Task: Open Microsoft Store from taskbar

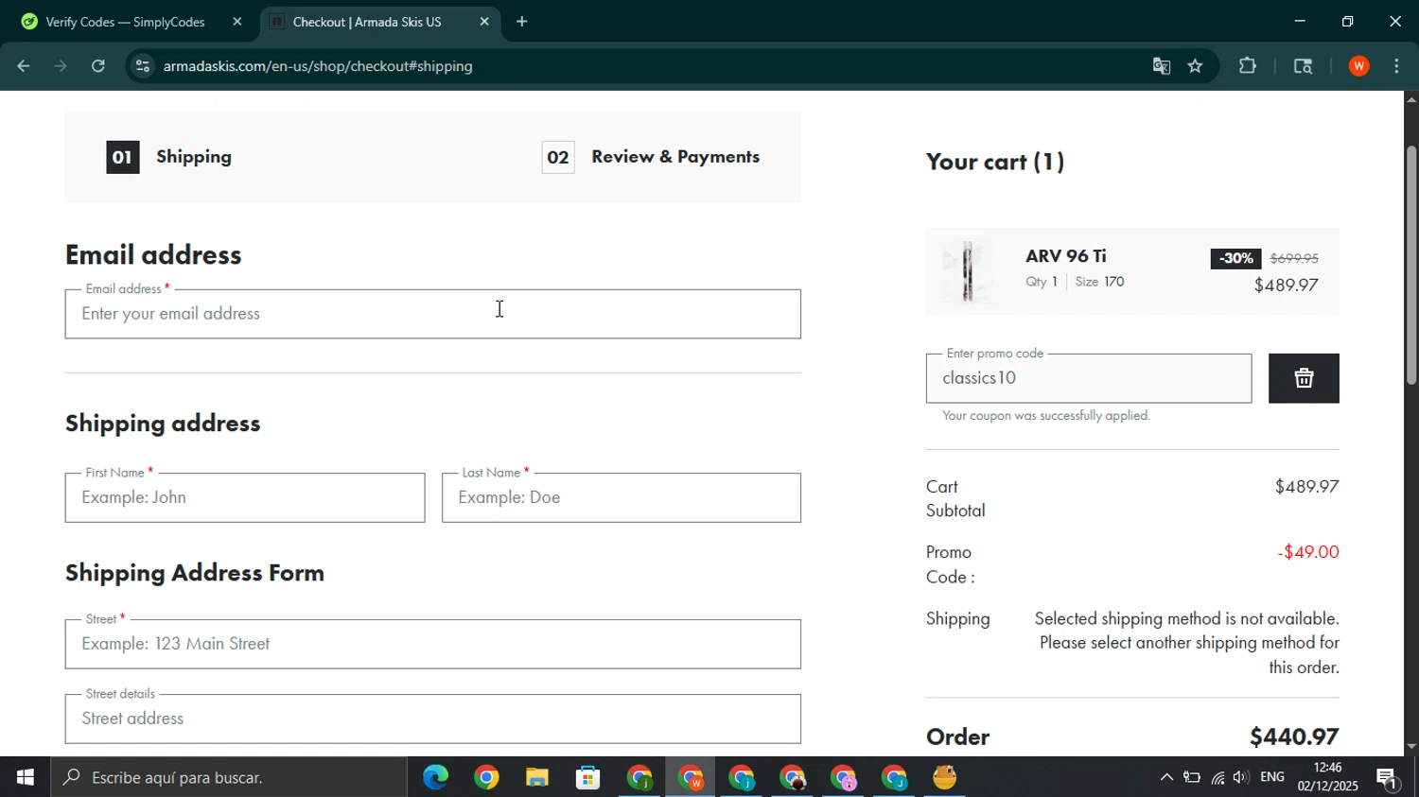Action: [588, 777]
